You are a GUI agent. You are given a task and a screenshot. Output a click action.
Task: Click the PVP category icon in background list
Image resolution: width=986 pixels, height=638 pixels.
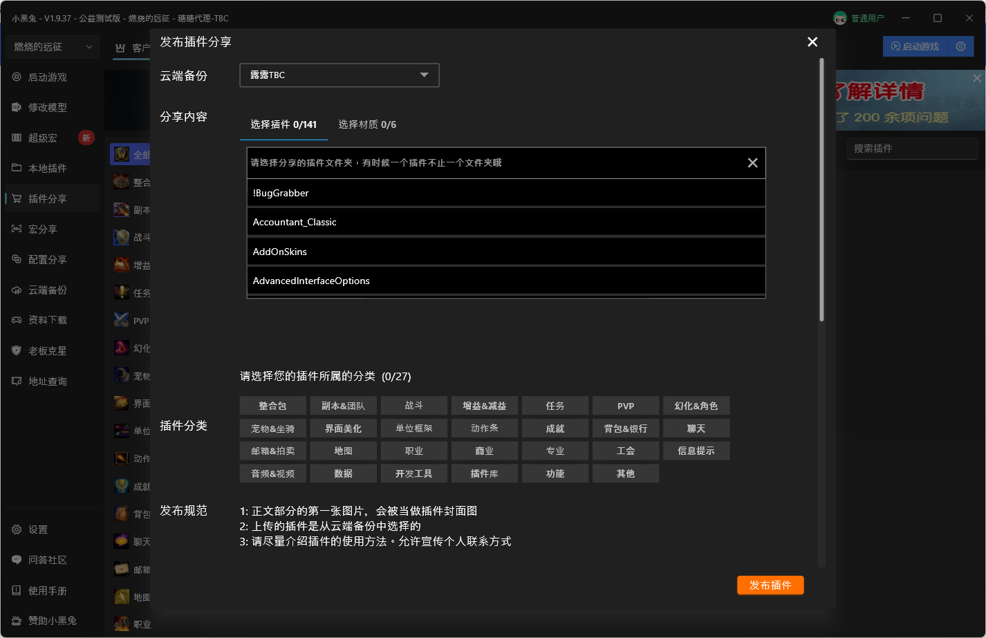click(122, 321)
